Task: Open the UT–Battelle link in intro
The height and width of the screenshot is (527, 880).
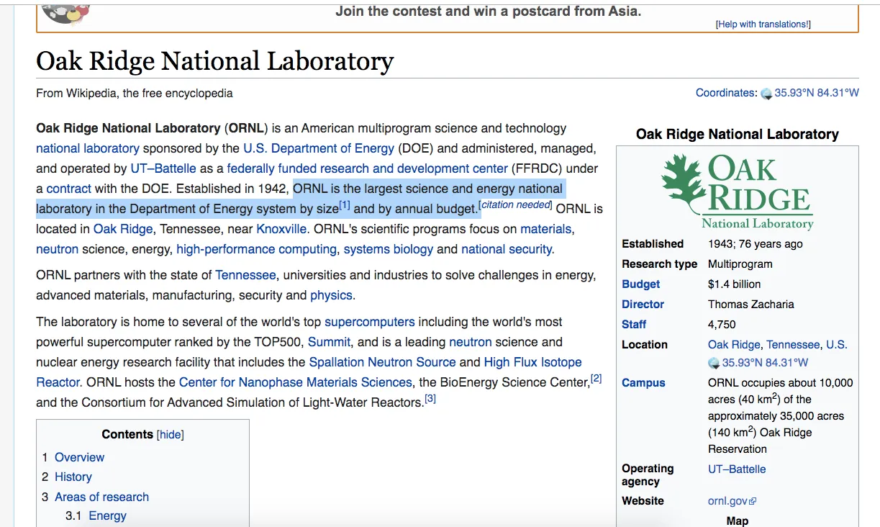Action: click(x=163, y=168)
